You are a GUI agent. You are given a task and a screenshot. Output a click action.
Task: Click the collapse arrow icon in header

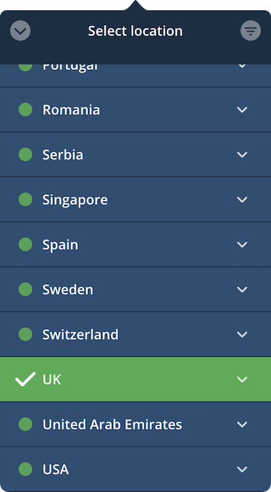[x=20, y=31]
